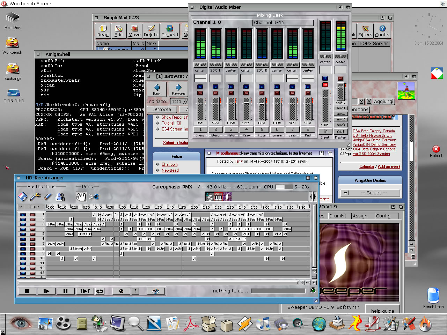
Task: Select the hand pen tool
Action: coord(81,197)
